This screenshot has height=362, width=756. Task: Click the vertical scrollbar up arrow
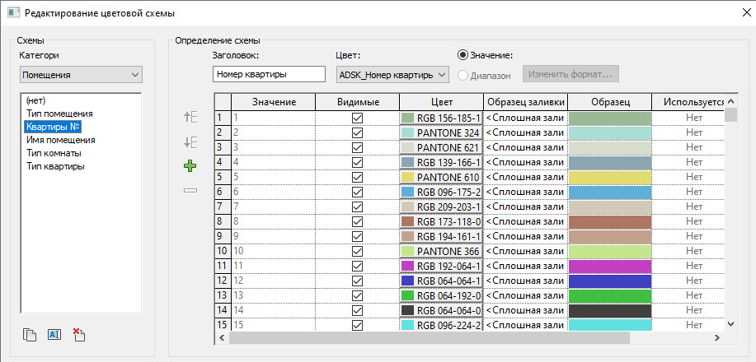coord(731,101)
